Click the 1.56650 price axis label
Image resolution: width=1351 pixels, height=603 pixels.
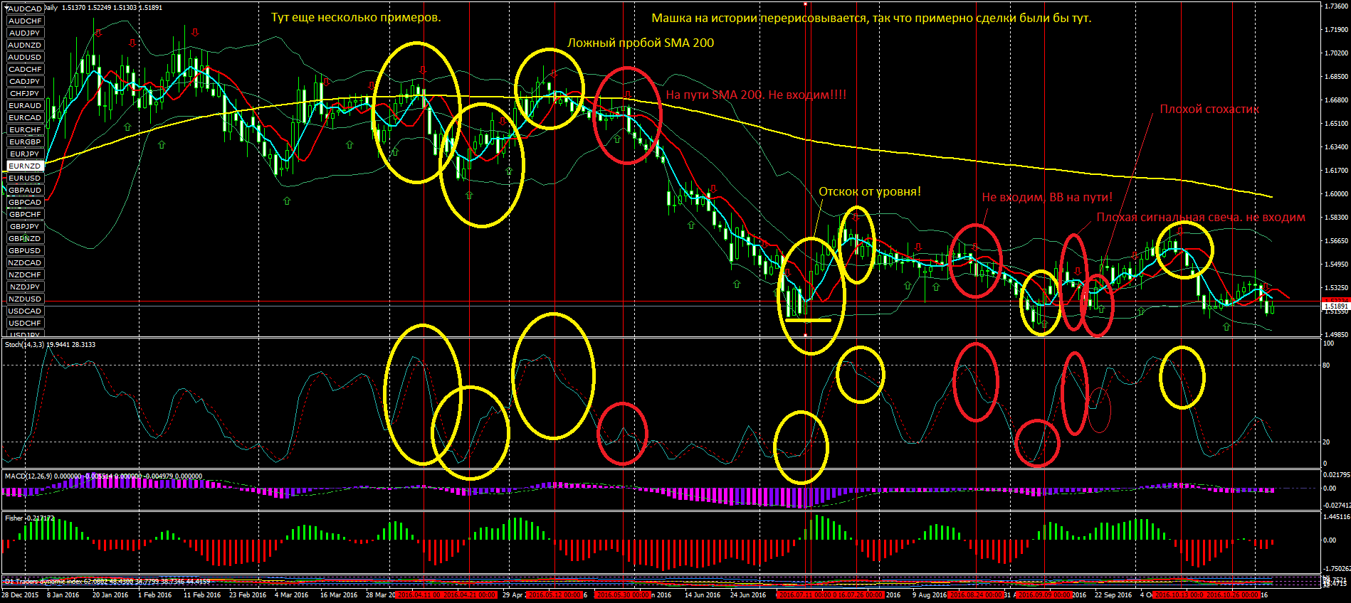(x=1336, y=240)
